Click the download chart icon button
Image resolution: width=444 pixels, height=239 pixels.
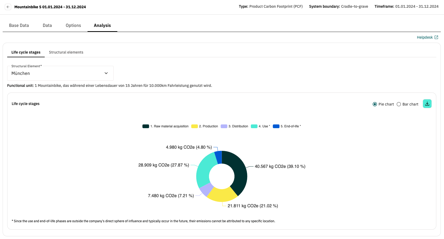427,104
